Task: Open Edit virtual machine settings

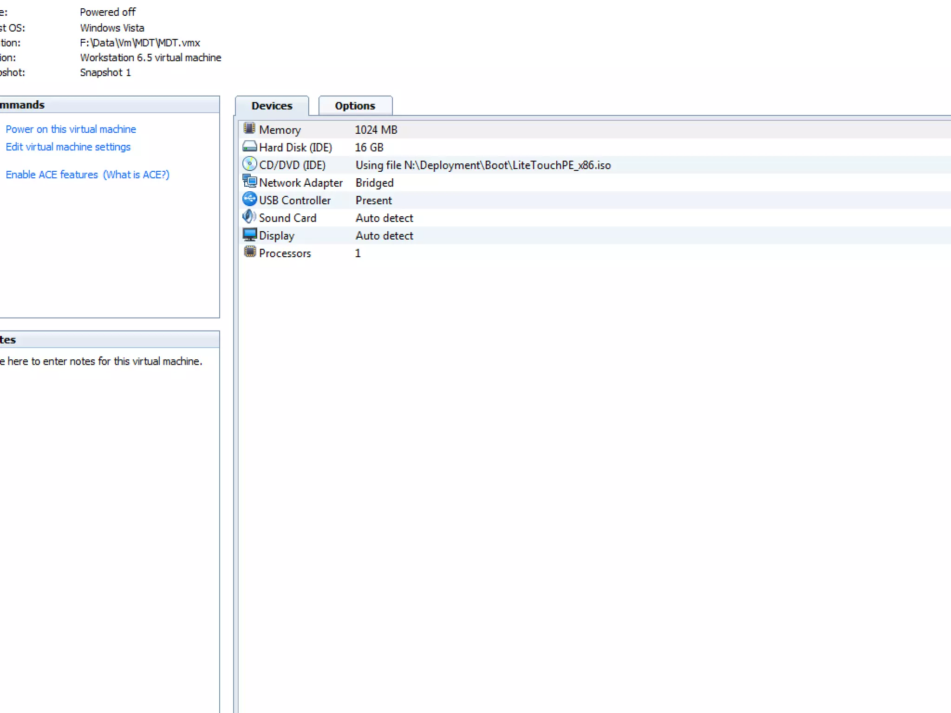Action: 68,147
